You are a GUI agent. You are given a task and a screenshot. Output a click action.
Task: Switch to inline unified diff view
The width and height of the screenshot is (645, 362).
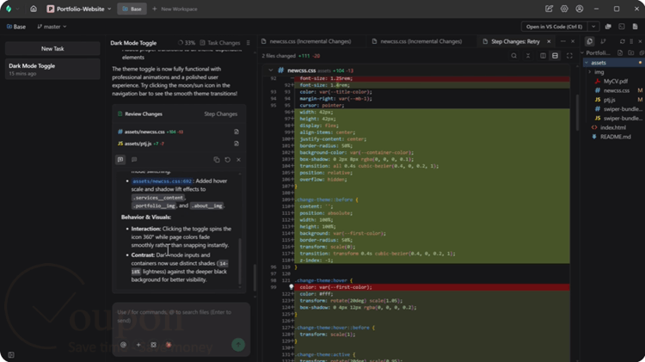555,56
